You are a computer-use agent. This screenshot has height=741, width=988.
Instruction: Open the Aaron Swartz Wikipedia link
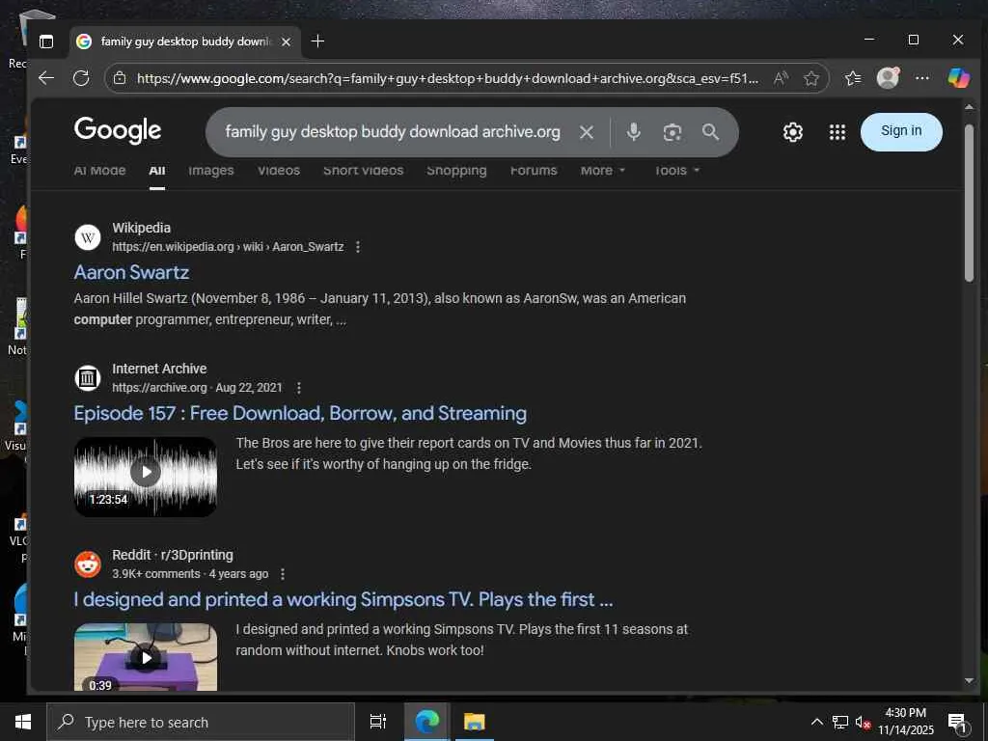pyautogui.click(x=131, y=272)
